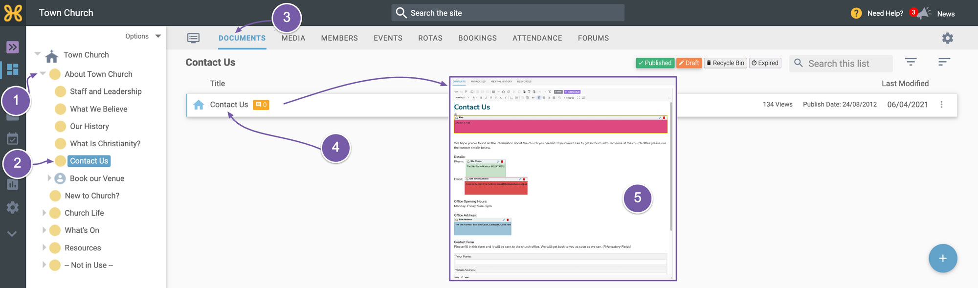
Task: Expand the What's On branch
Action: pyautogui.click(x=44, y=230)
